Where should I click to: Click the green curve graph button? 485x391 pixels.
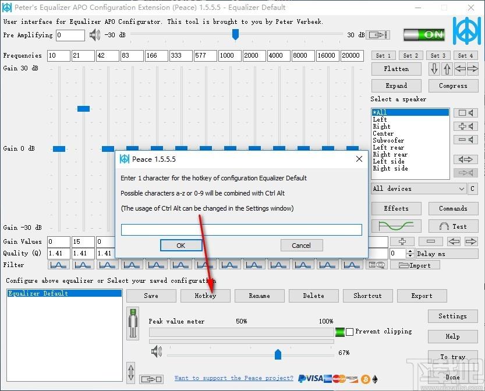397,226
